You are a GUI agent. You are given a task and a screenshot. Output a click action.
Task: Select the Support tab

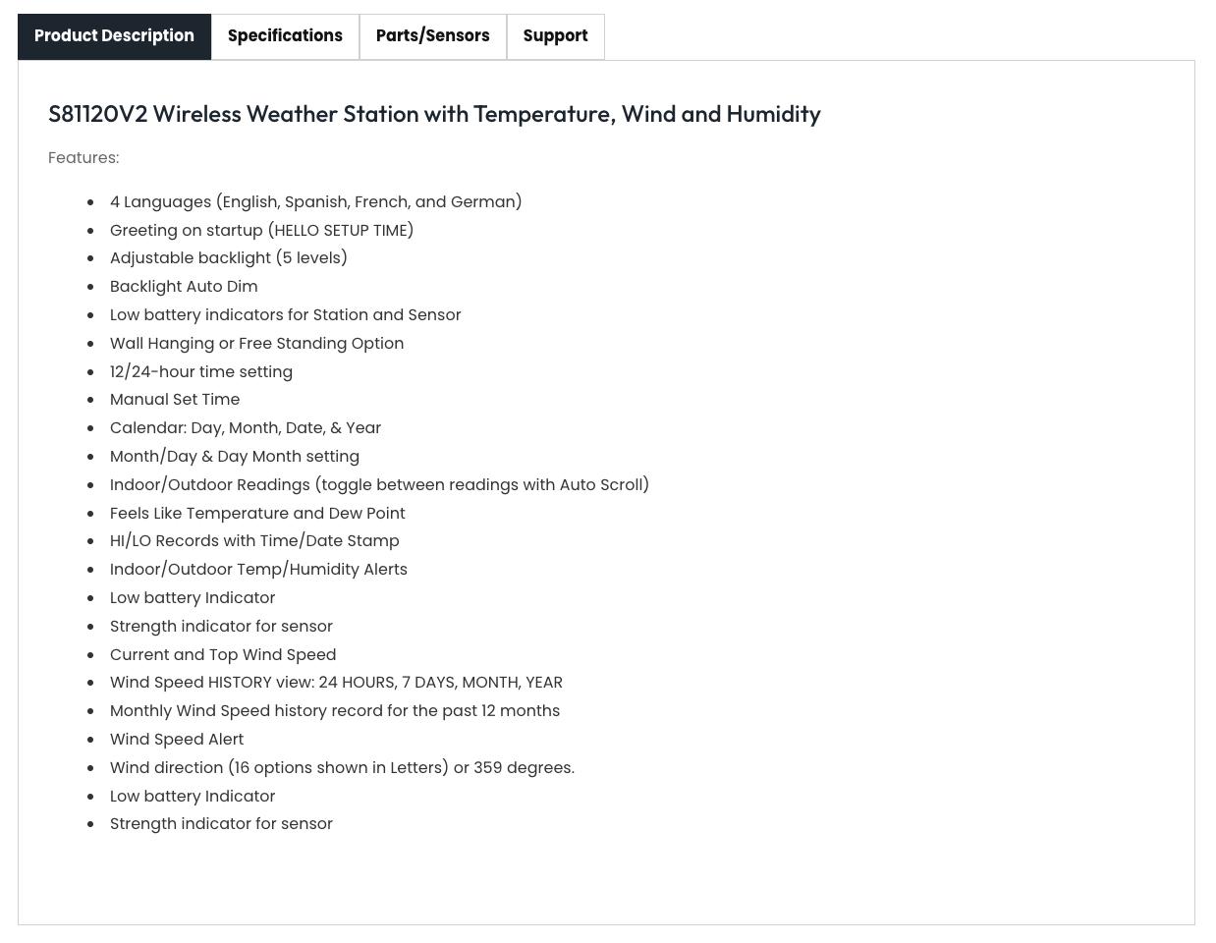pos(555,36)
